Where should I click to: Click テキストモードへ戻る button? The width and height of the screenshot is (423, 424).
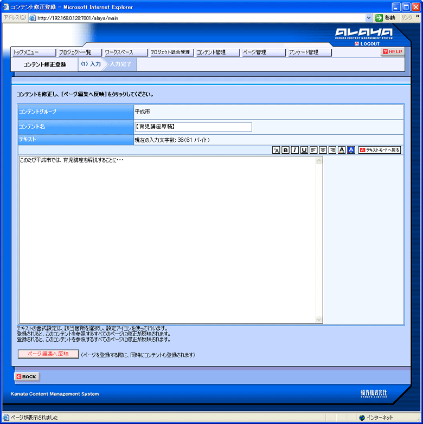point(380,150)
